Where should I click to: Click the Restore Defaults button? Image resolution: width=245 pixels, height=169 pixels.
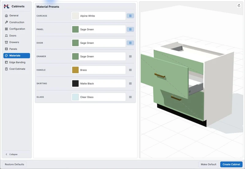(14, 164)
